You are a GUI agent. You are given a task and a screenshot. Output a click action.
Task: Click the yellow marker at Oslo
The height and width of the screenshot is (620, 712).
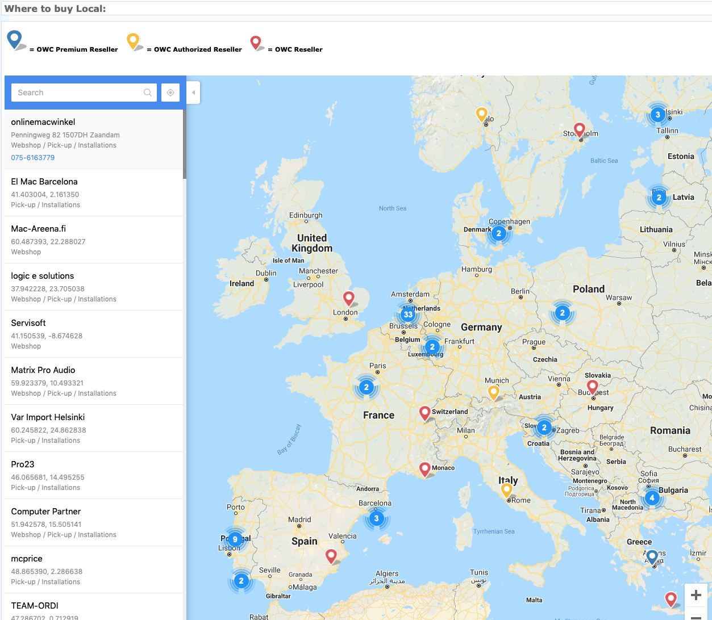pyautogui.click(x=482, y=115)
